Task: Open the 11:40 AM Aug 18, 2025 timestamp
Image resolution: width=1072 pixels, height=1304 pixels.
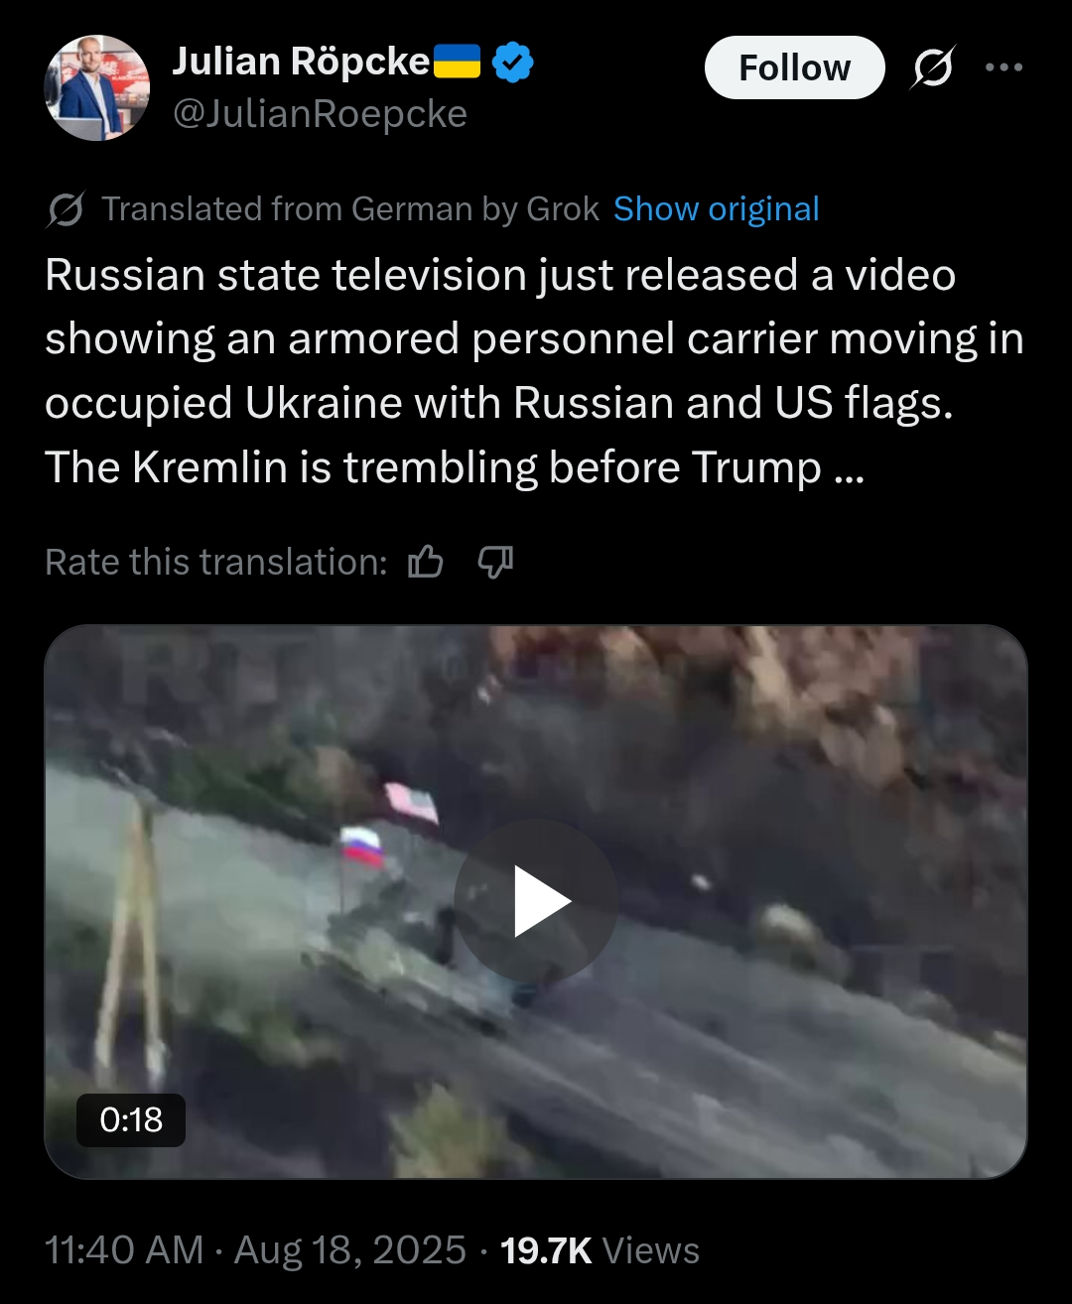Action: tap(255, 1249)
